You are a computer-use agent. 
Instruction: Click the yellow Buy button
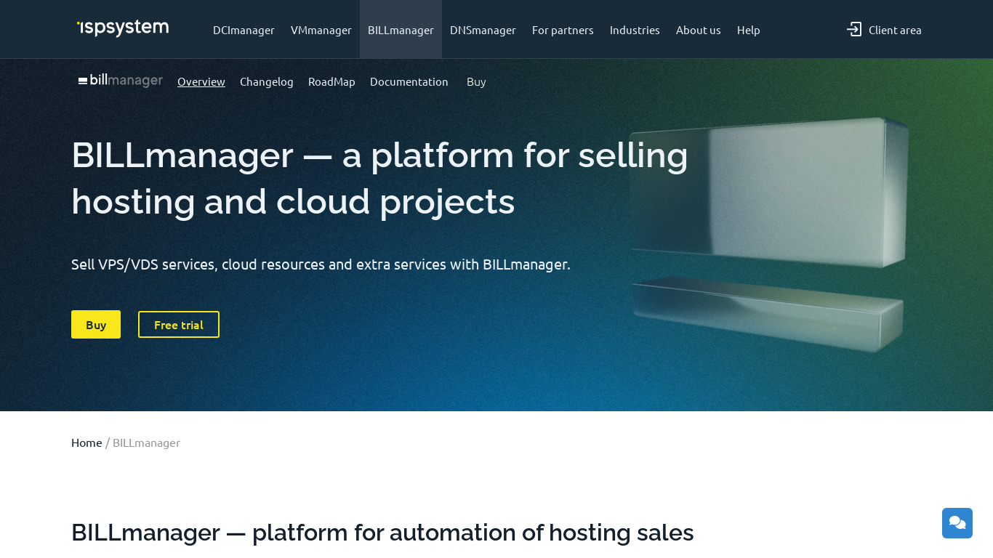click(x=96, y=325)
